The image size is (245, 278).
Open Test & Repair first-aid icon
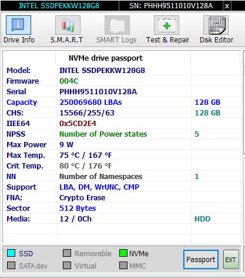(166, 25)
